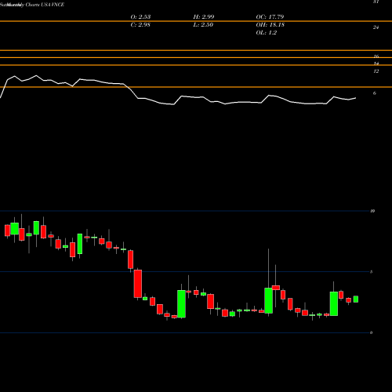Screen dimensions: 392x392
Task: Select the close value 'C: 2.98'
Action: (x=140, y=24)
